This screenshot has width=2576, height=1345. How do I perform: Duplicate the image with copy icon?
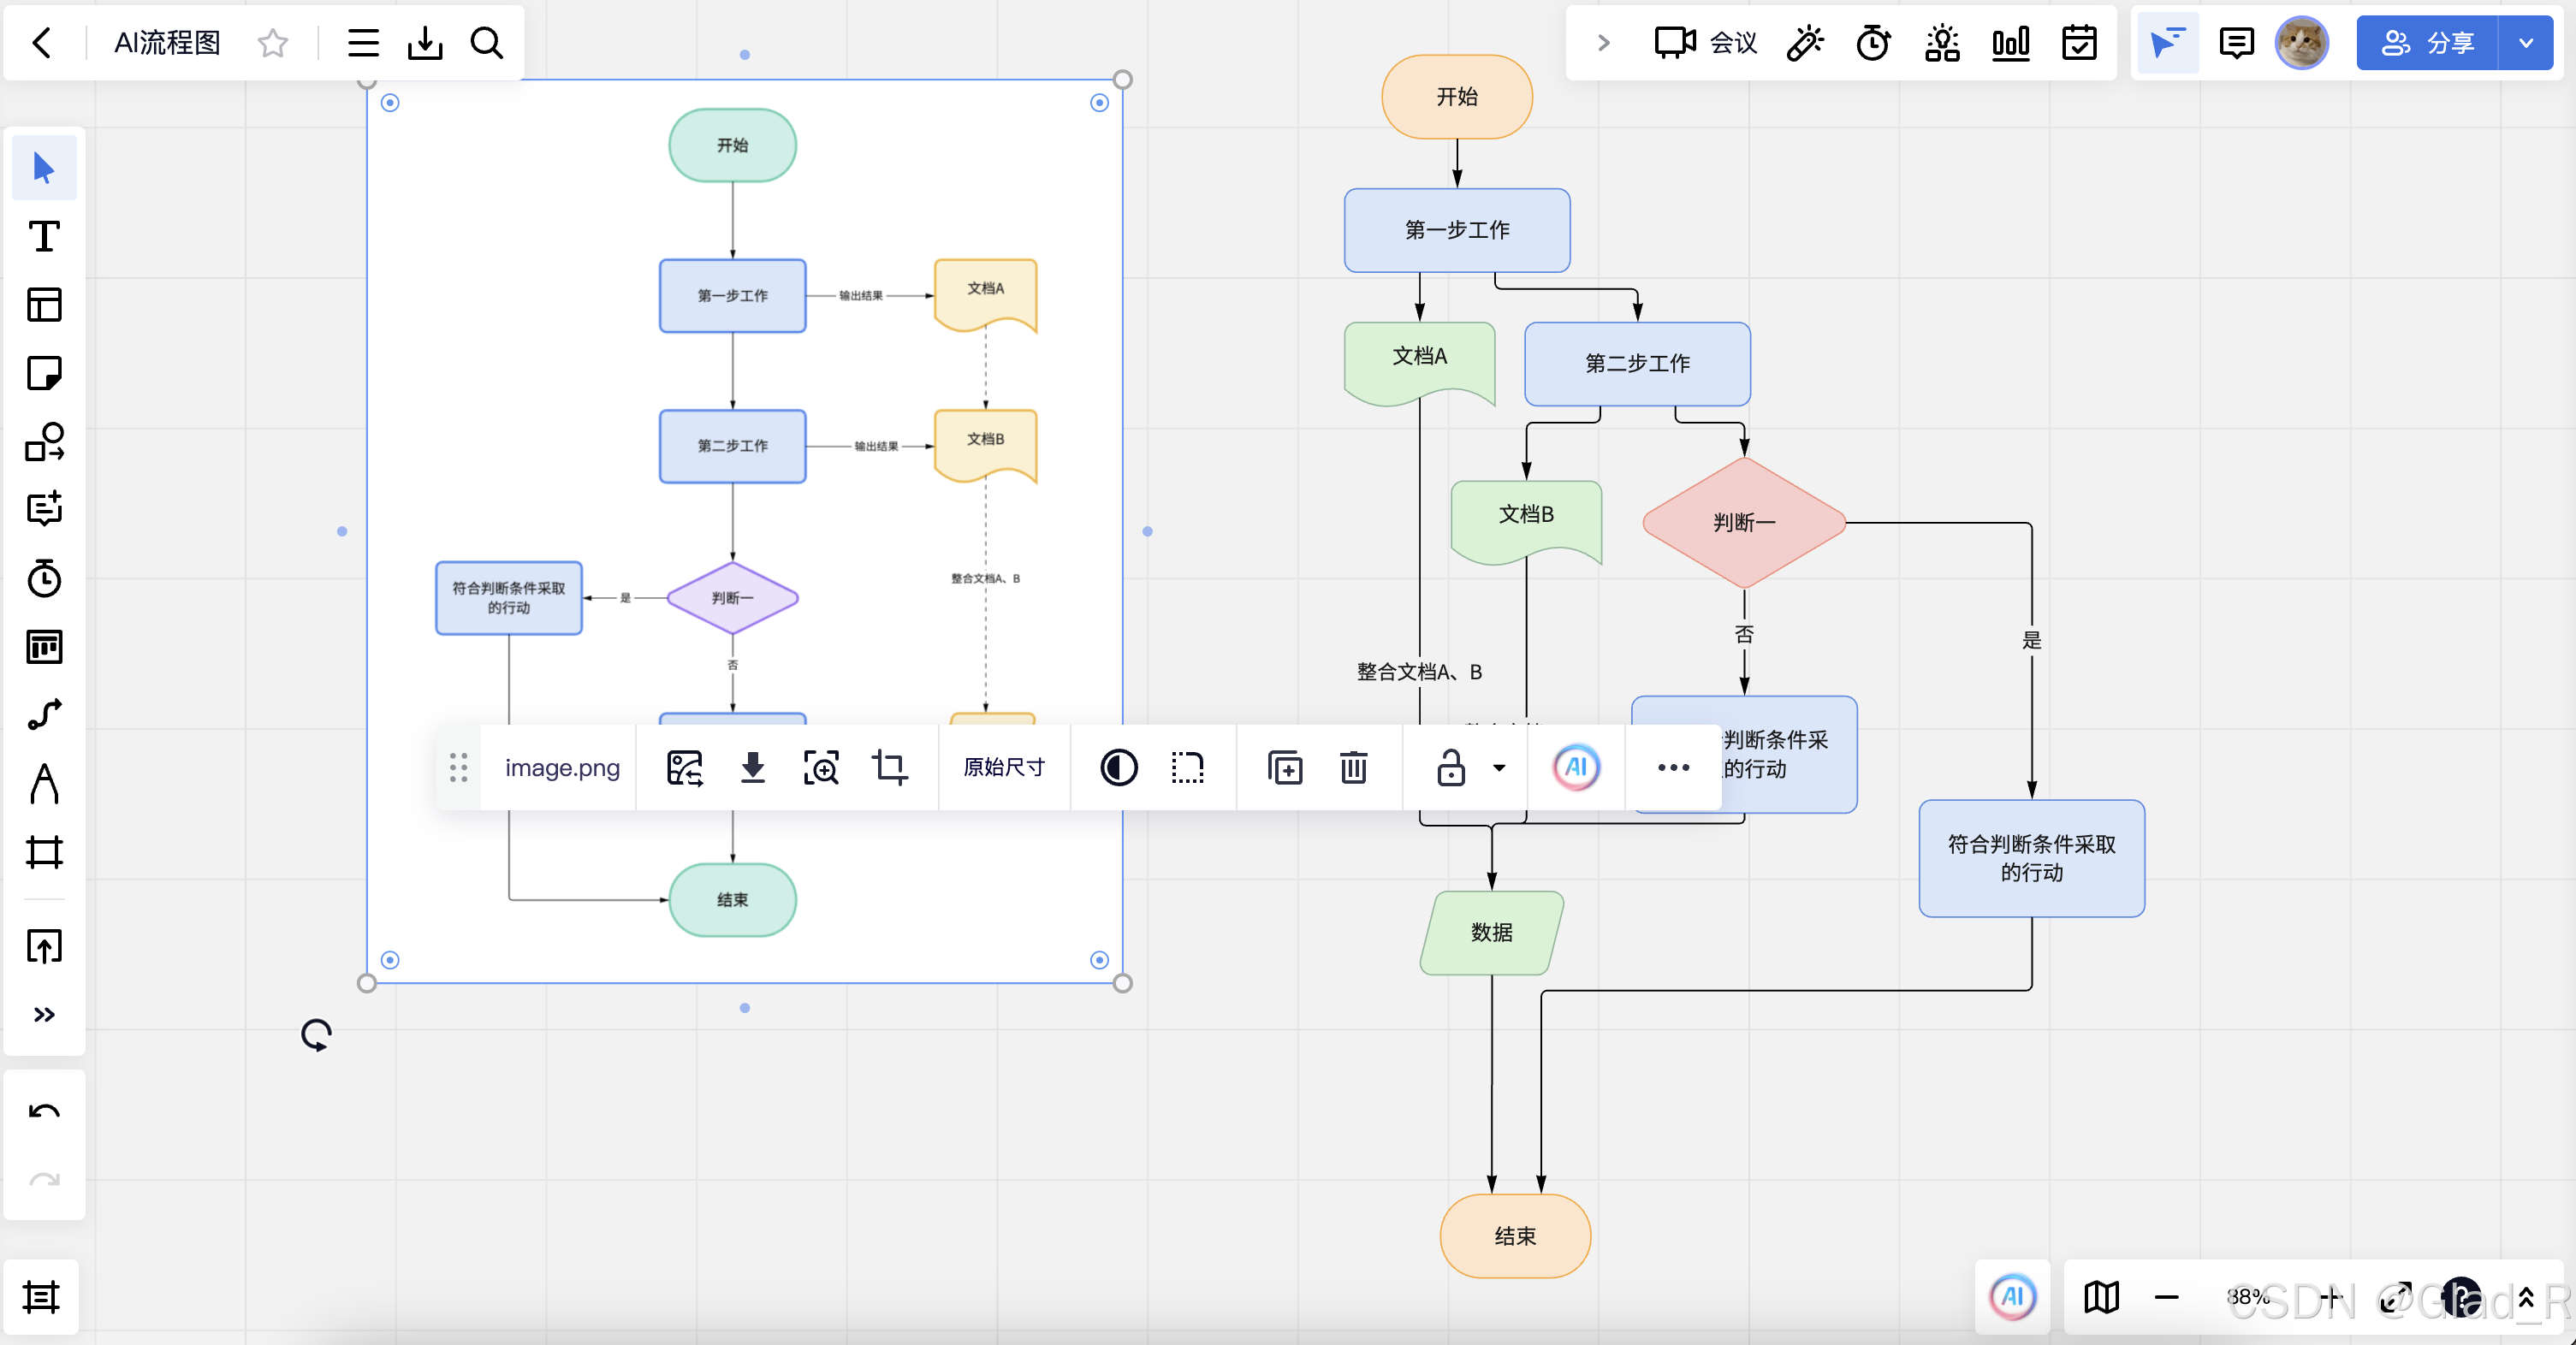pyautogui.click(x=1284, y=767)
